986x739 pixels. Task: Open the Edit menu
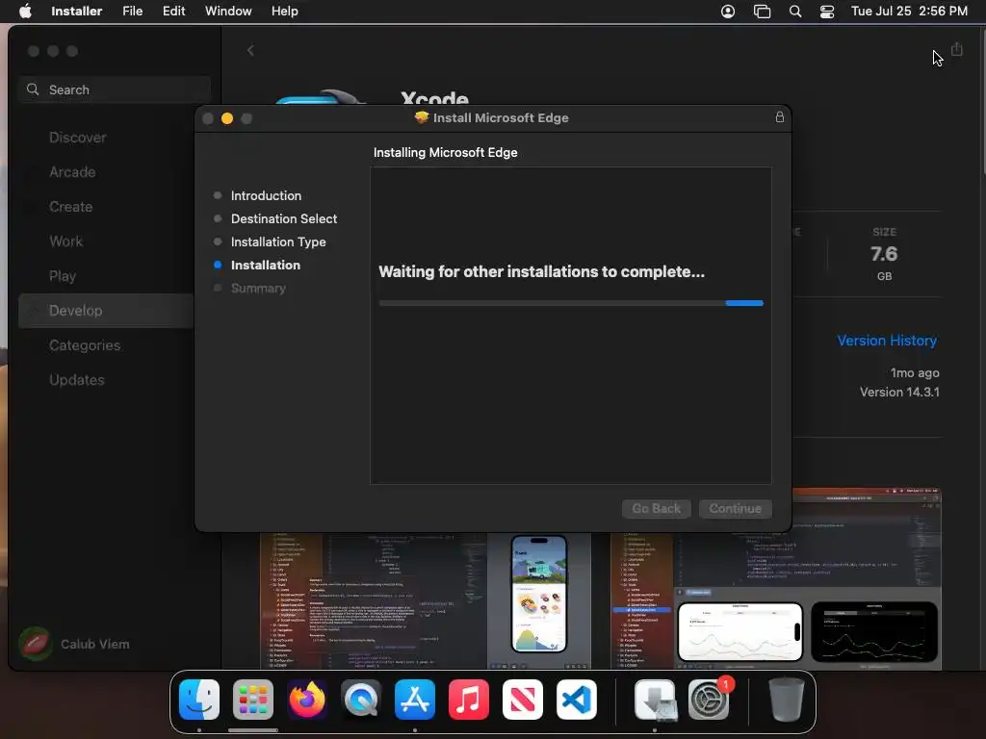tap(173, 12)
